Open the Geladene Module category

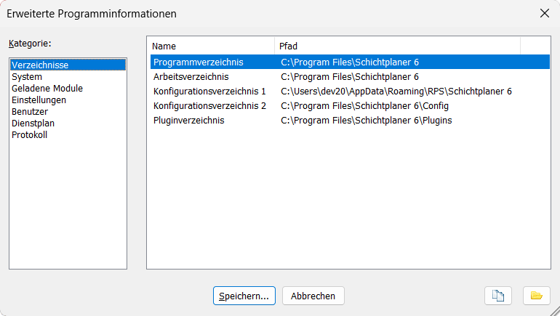point(68,88)
